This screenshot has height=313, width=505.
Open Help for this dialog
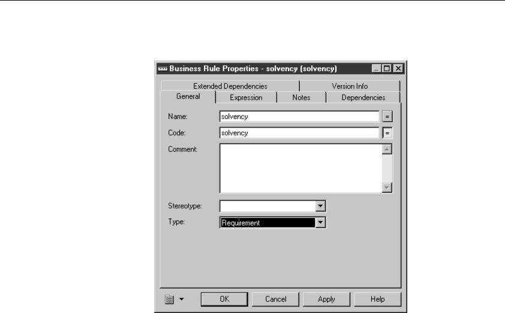coord(378,299)
